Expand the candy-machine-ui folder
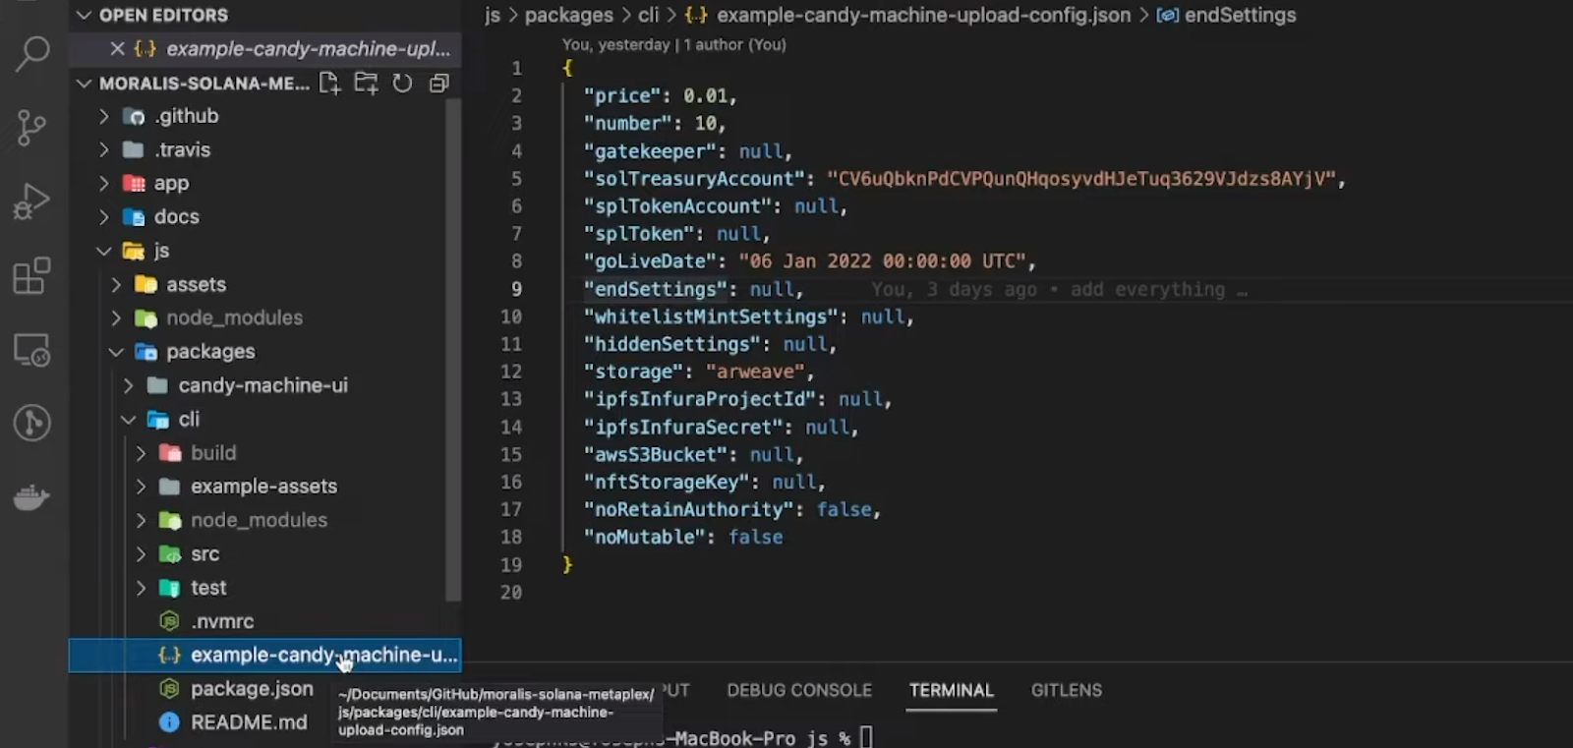 (129, 385)
